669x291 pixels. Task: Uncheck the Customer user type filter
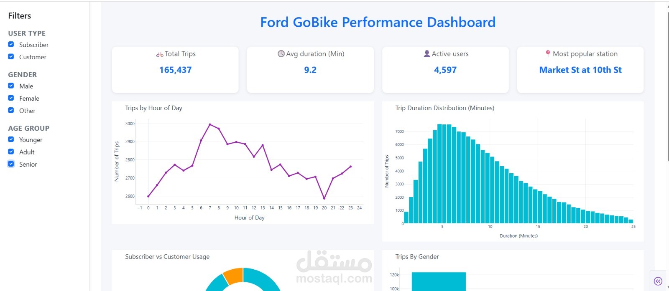click(x=10, y=56)
